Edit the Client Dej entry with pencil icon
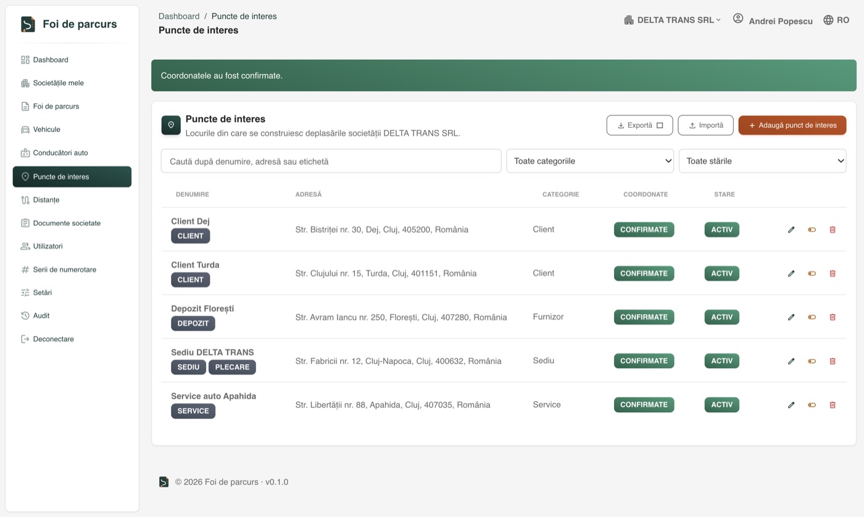 tap(791, 230)
